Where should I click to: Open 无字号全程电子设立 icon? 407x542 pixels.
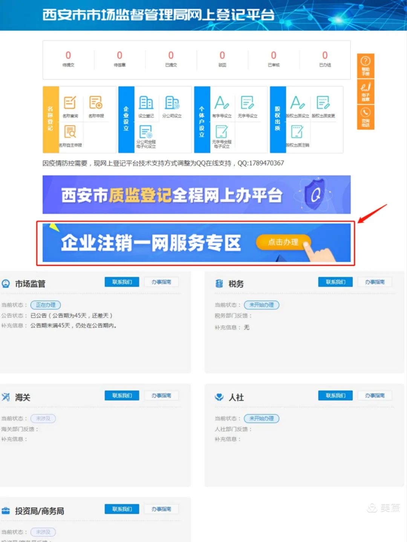point(222,132)
